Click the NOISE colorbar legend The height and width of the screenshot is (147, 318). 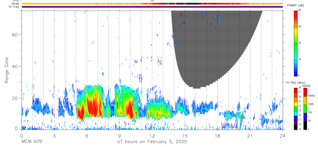point(305,109)
